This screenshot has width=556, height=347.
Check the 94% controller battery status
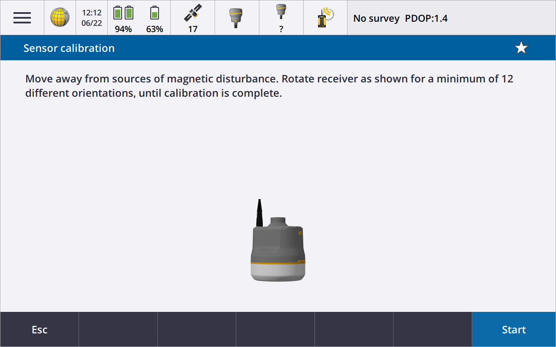coord(123,18)
